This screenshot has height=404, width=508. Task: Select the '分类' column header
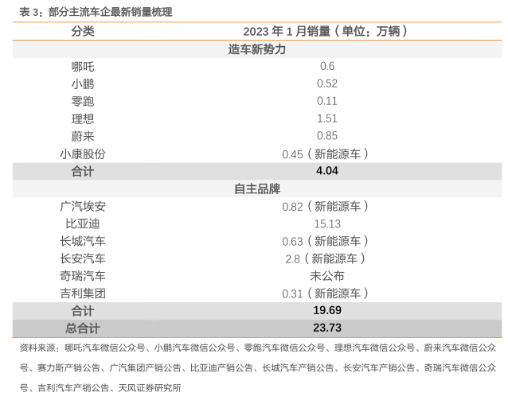(x=83, y=31)
